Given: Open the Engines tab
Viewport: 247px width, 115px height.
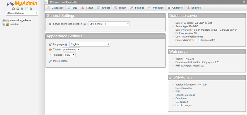Looking at the screenshot, I should pos(194,8).
